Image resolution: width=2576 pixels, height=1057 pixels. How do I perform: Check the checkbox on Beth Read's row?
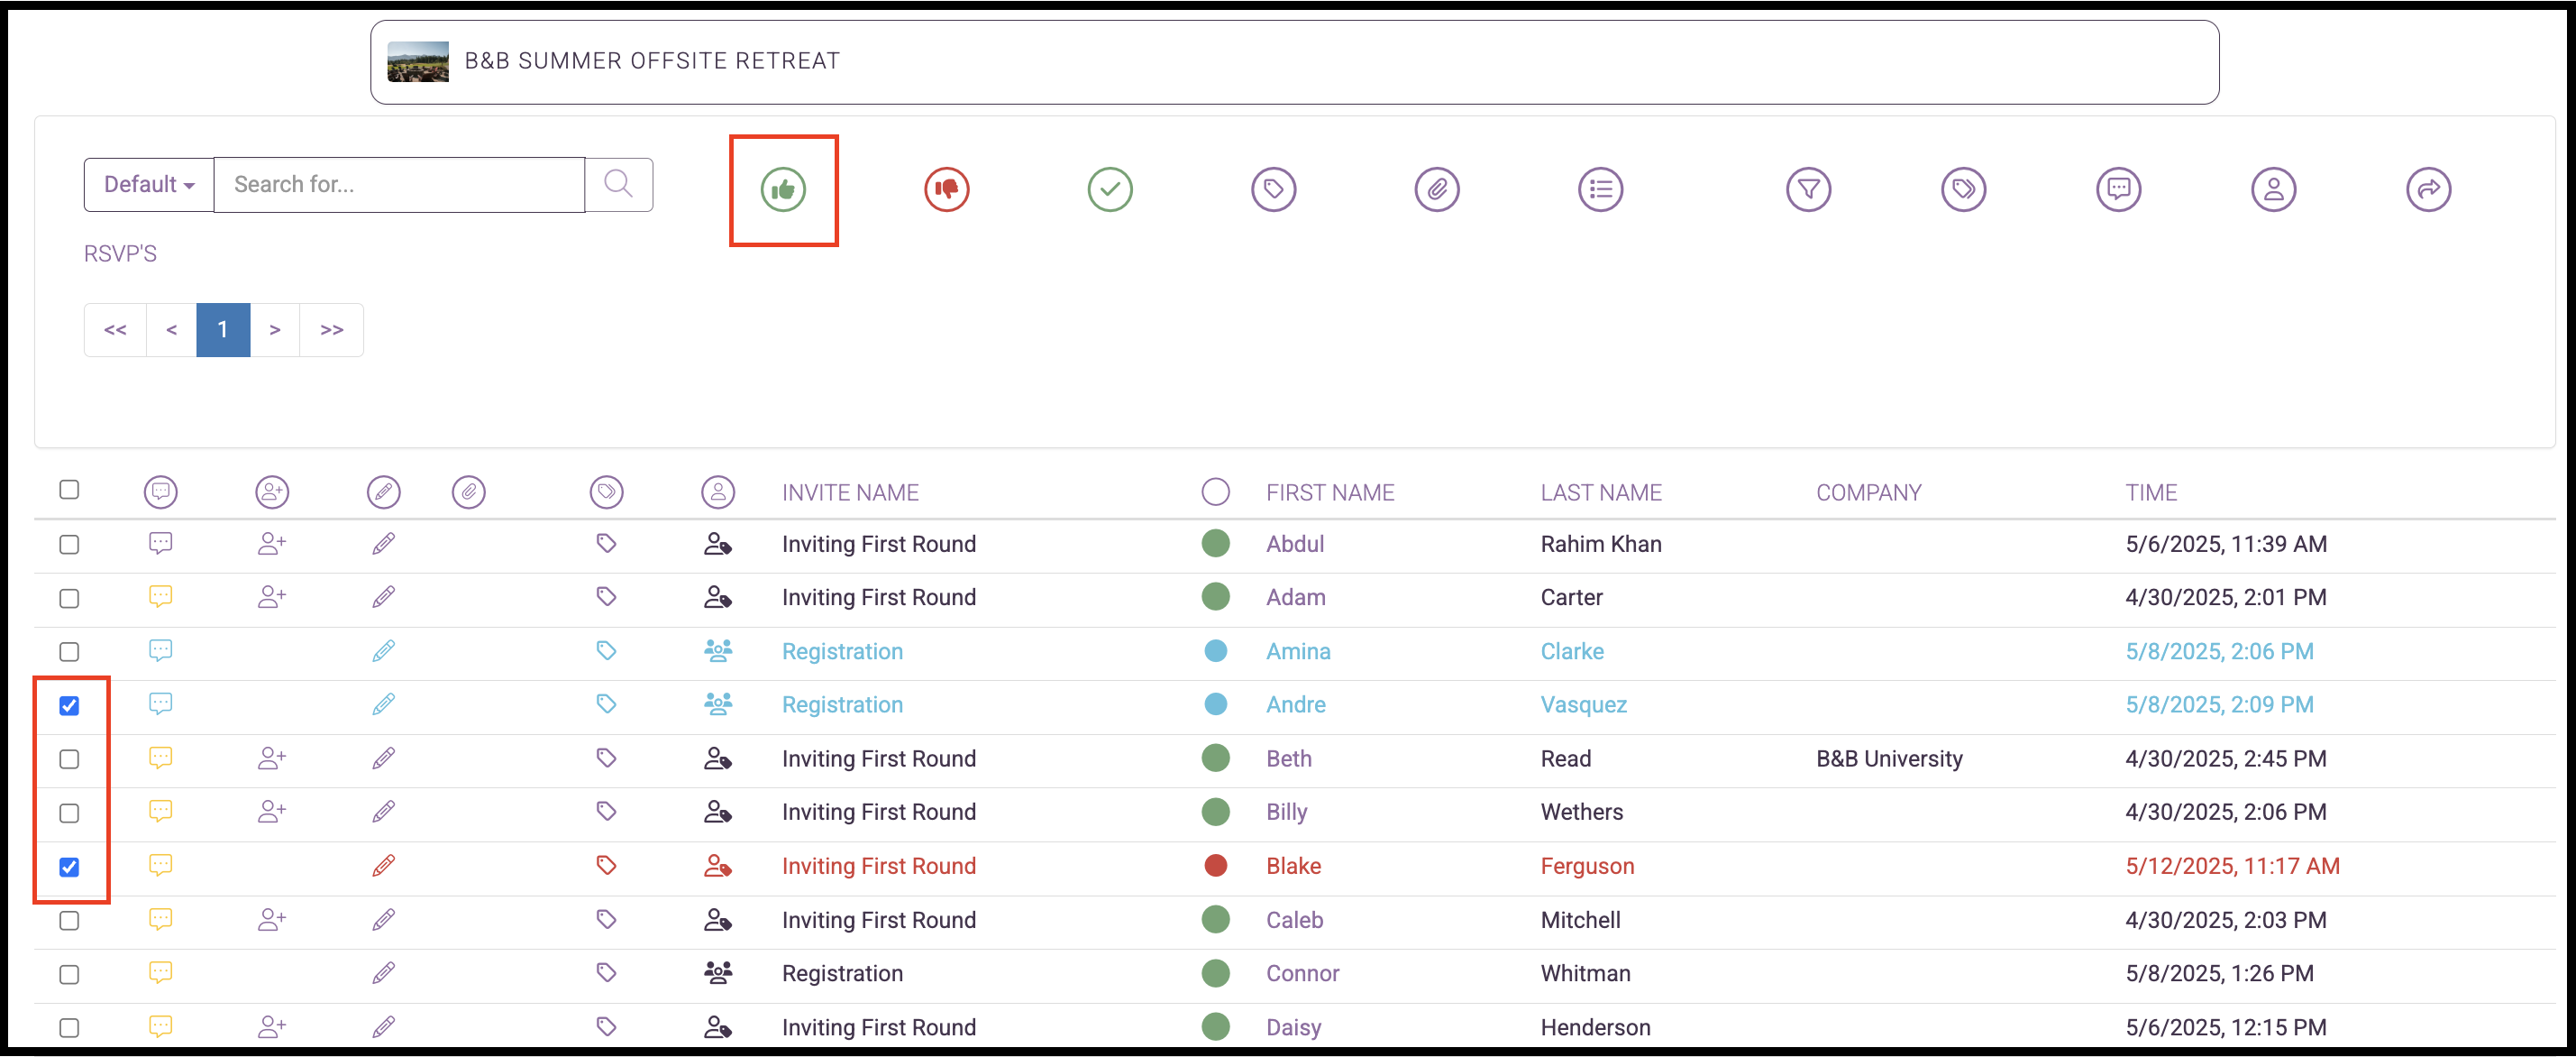click(69, 758)
